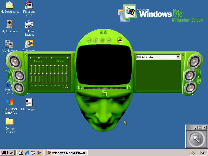Skip to the previous track
Viewport: 208px width, 156px height.
pos(89,40)
